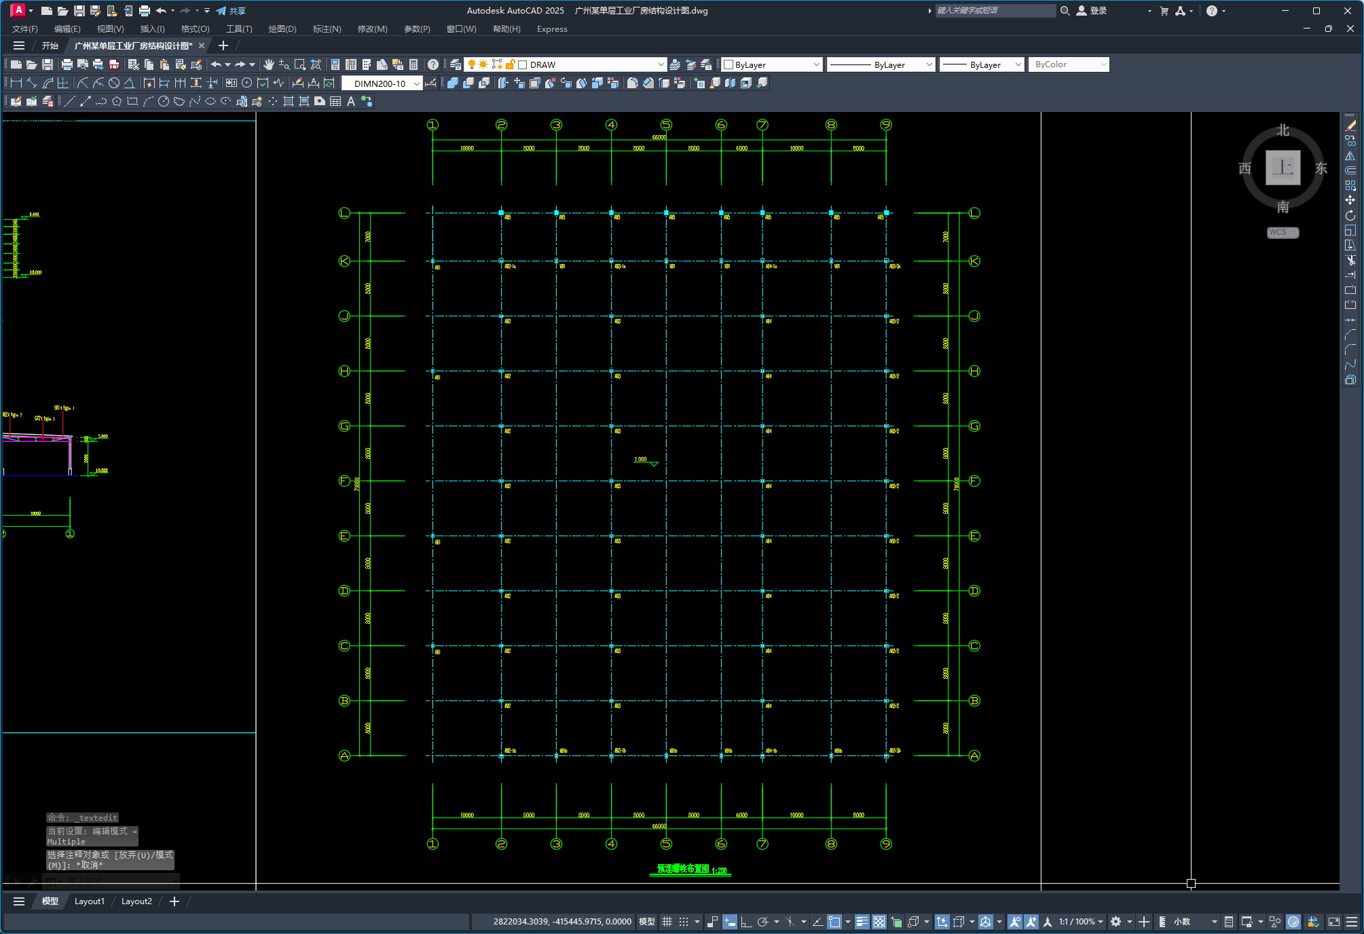Select the Linear dimension tool
The image size is (1364, 934).
click(x=16, y=83)
